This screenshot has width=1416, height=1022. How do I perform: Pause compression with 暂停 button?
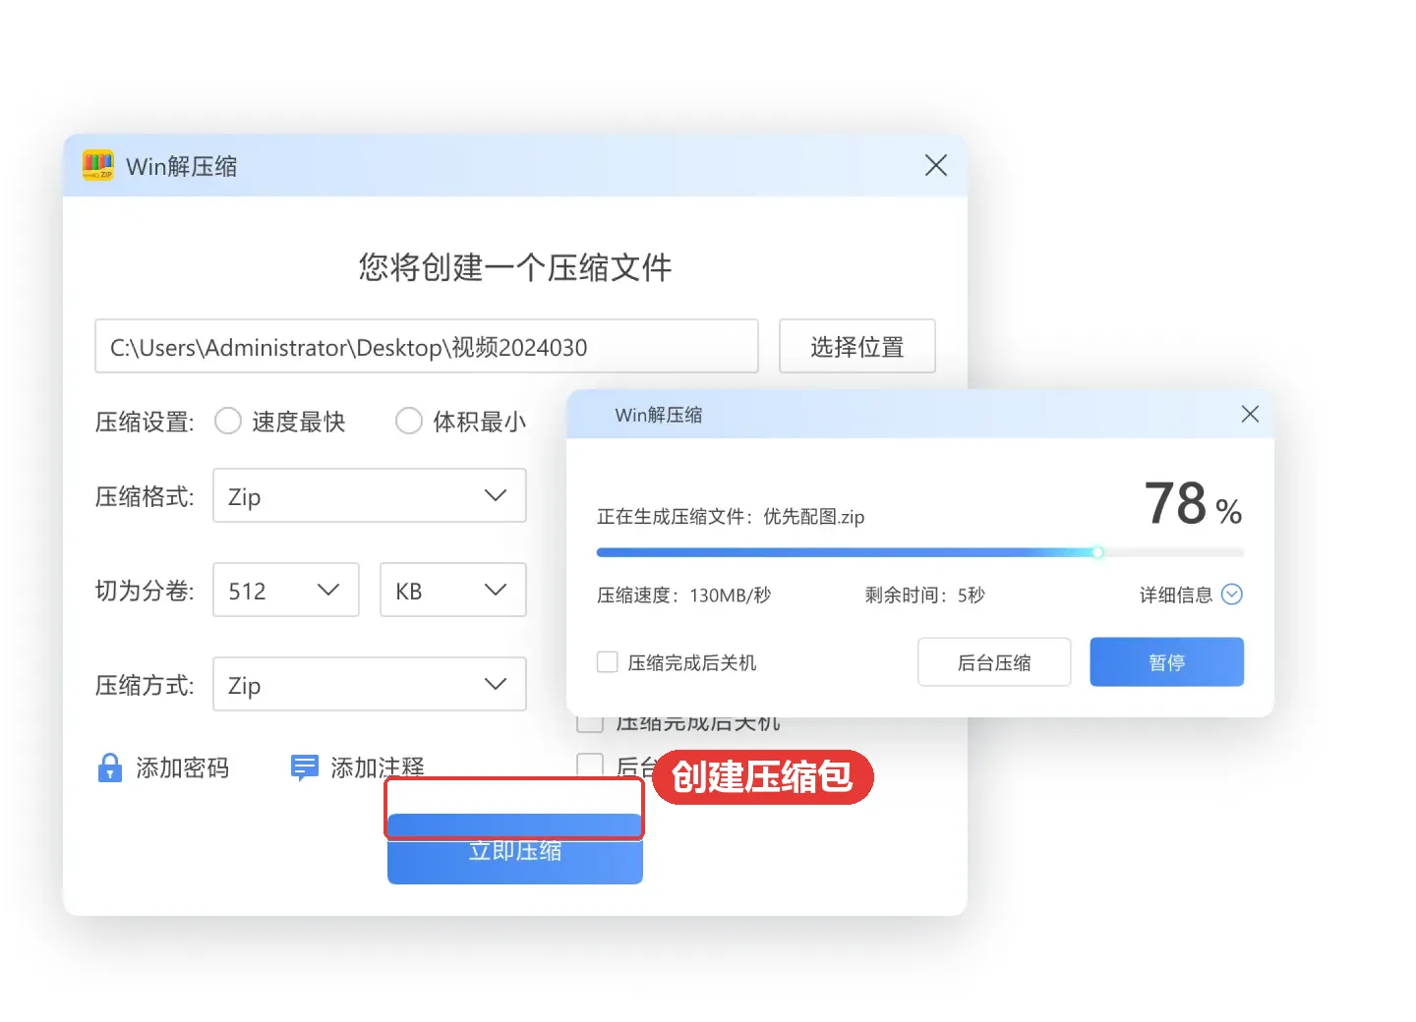click(1167, 662)
